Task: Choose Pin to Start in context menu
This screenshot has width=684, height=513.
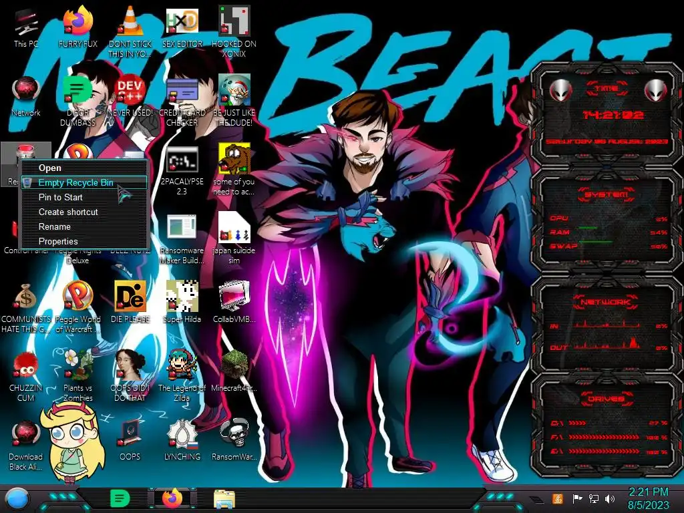Action: pos(84,197)
